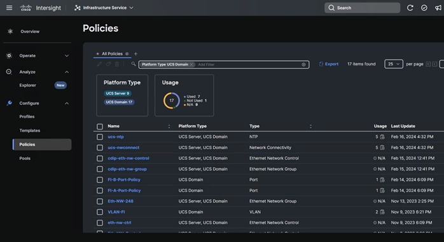Click the Configure wrench icon
444x242 pixels.
(x=9, y=103)
